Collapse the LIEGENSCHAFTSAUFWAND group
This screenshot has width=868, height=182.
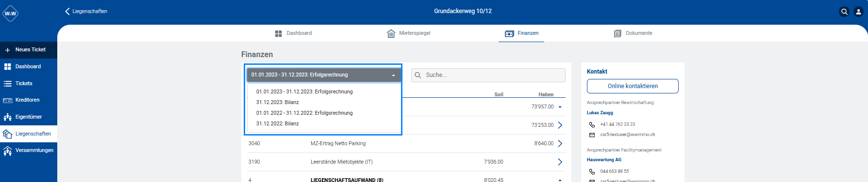click(x=560, y=180)
